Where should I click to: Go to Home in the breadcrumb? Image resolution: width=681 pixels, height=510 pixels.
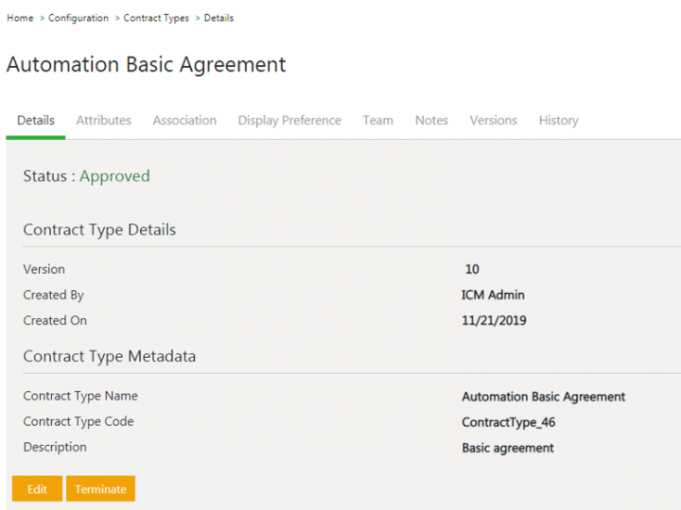pos(20,18)
